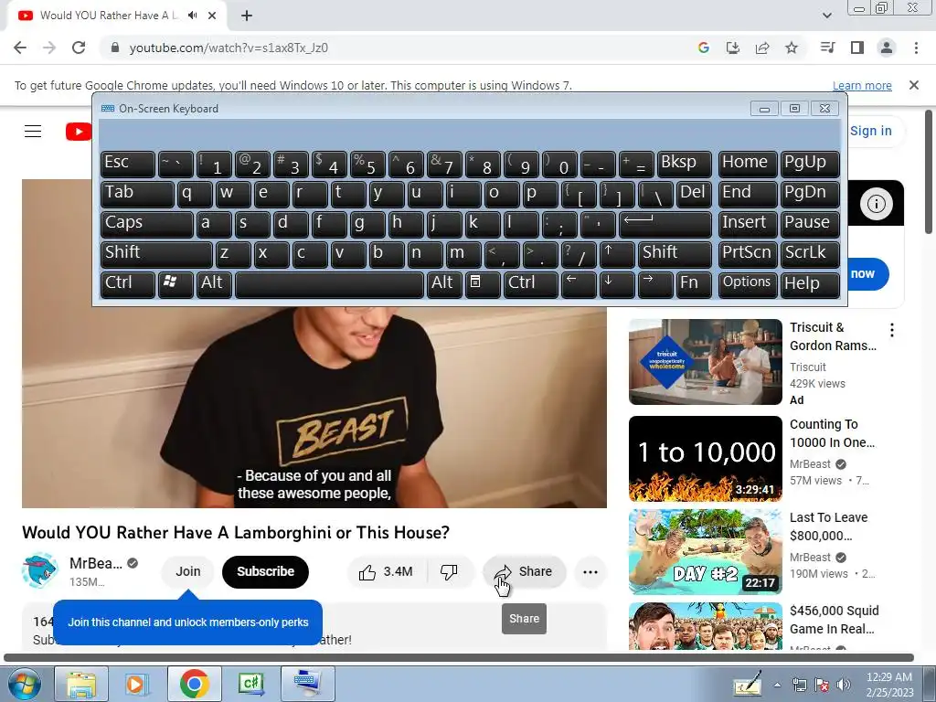Click the Chrome taskbar icon
The image size is (936, 702).
(194, 684)
